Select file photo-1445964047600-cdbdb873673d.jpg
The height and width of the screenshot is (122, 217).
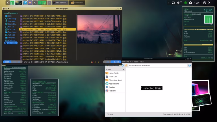point(43,24)
